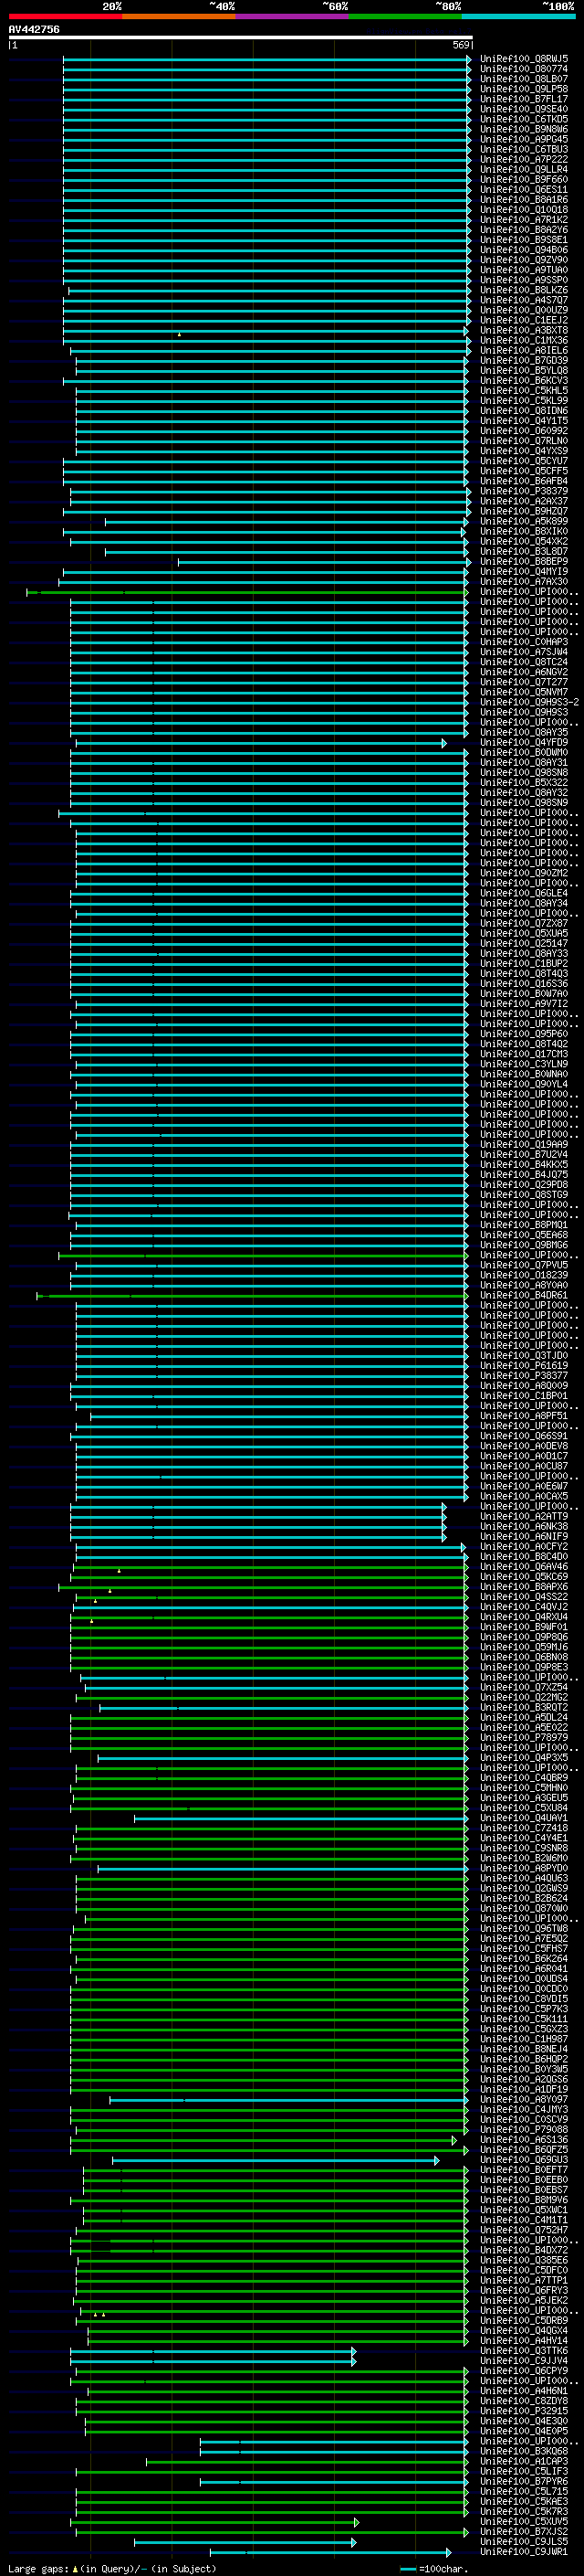Click the cyan ~100% identity legend bar

pyautogui.click(x=518, y=16)
